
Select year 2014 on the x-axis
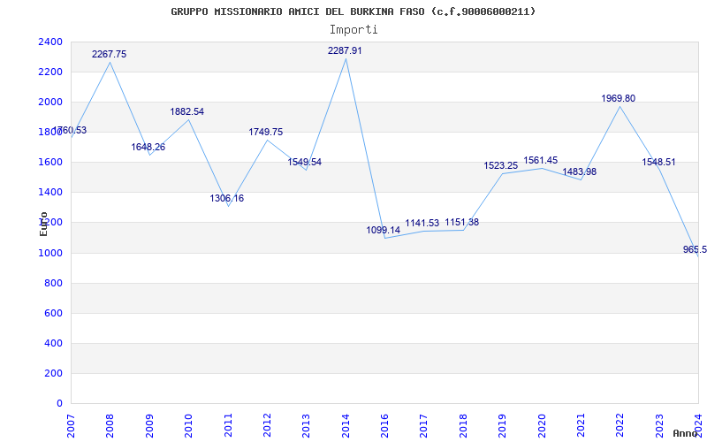tap(346, 424)
